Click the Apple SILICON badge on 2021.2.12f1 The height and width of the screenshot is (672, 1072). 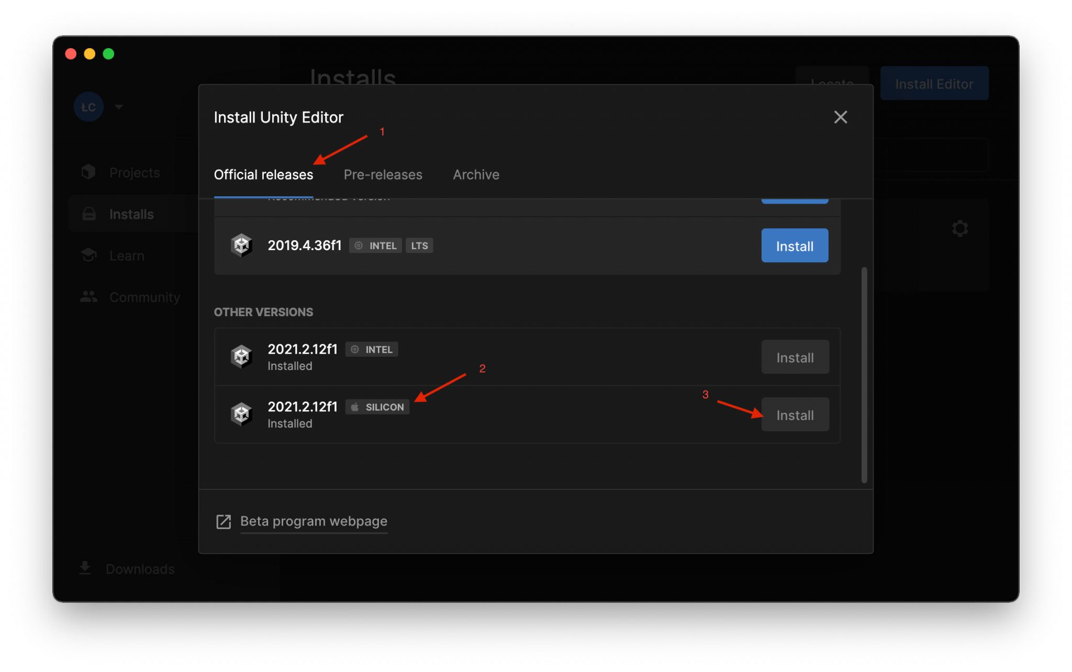pyautogui.click(x=377, y=407)
